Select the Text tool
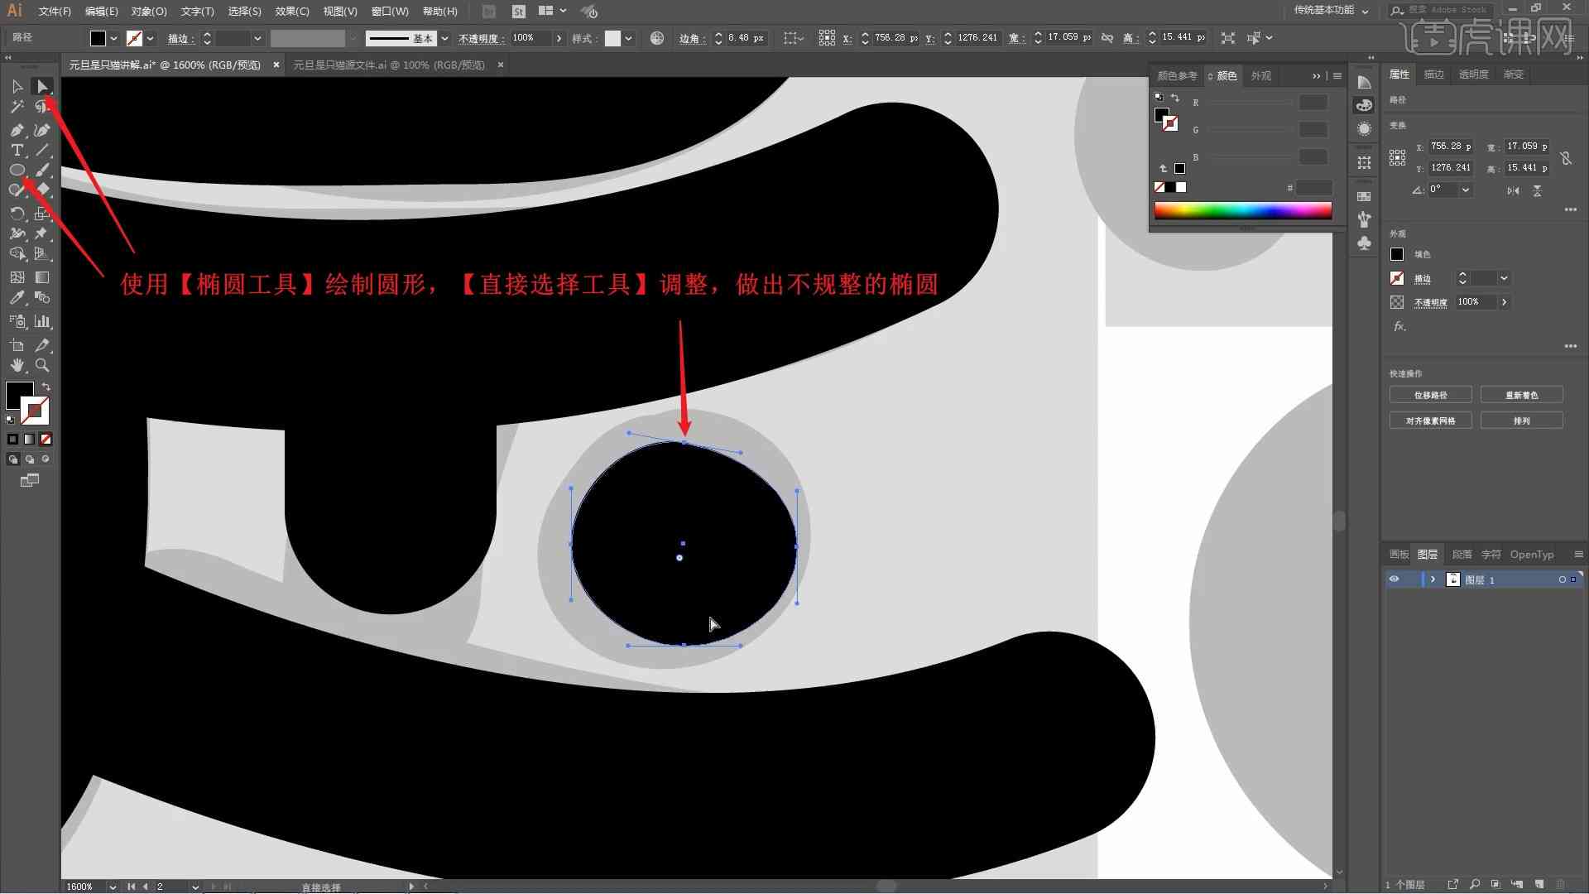The width and height of the screenshot is (1589, 894). [x=17, y=151]
